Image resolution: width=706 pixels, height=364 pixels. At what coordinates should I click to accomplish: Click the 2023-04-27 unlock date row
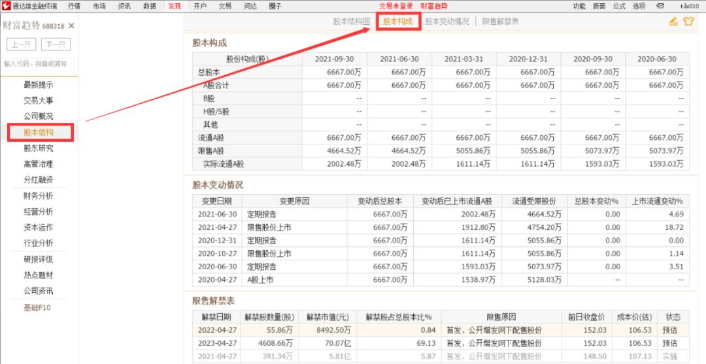[441, 343]
